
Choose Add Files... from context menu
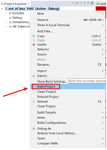68,31
